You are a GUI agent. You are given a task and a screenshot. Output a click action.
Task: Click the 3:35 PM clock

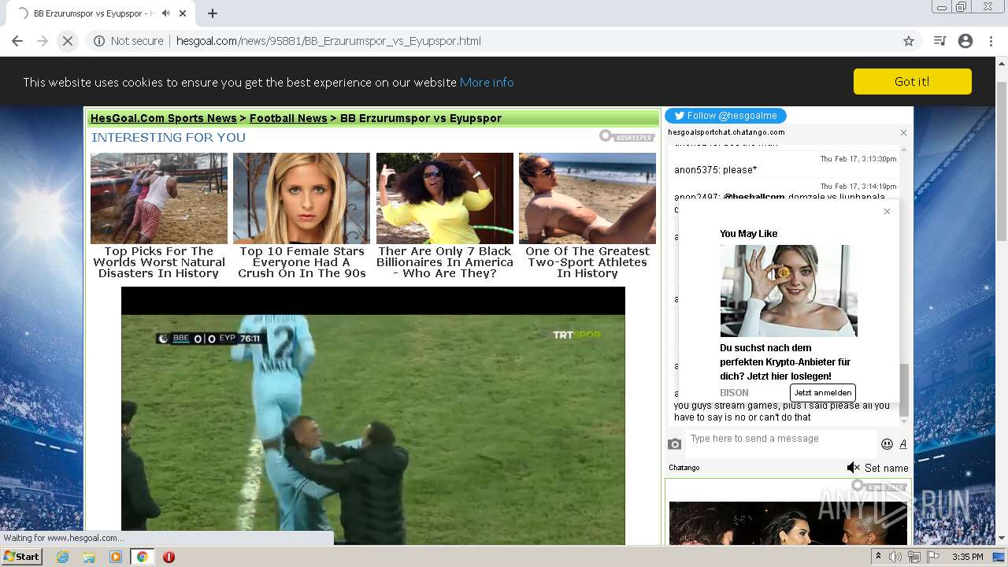pyautogui.click(x=967, y=557)
